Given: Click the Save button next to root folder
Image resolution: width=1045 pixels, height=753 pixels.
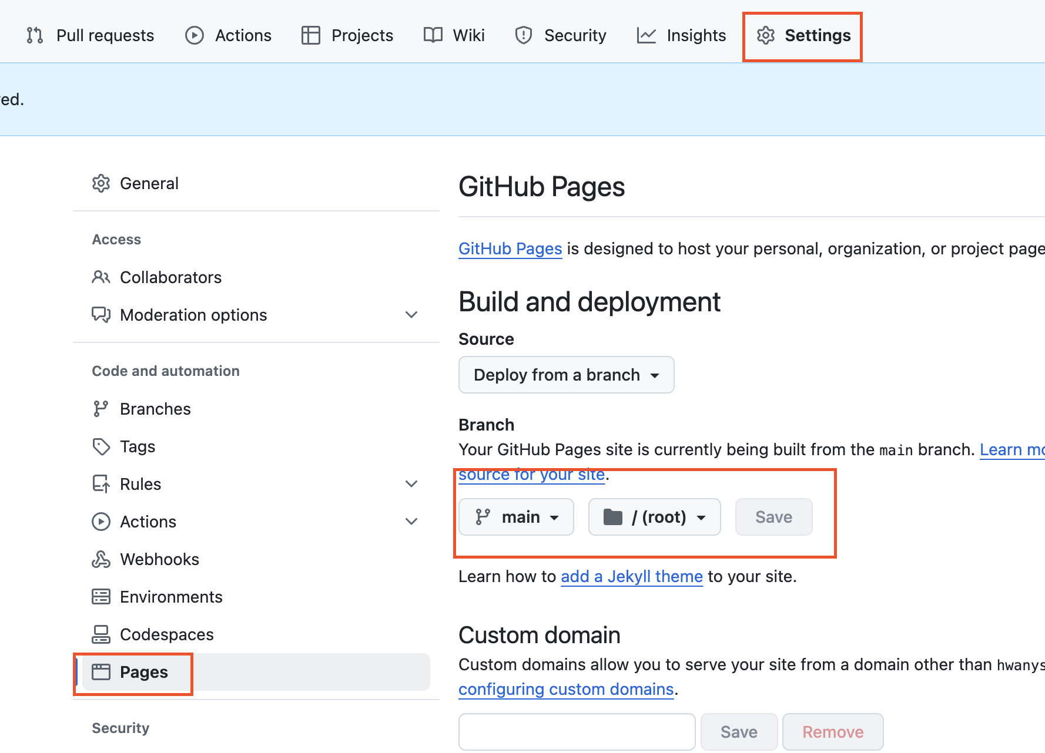Looking at the screenshot, I should (773, 517).
